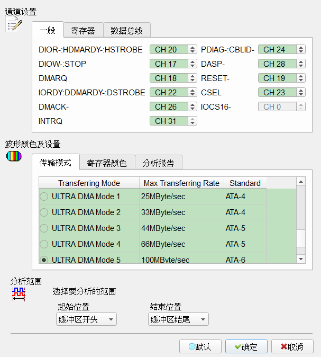Click the 默认 button
The height and width of the screenshot is (357, 321).
point(200,346)
